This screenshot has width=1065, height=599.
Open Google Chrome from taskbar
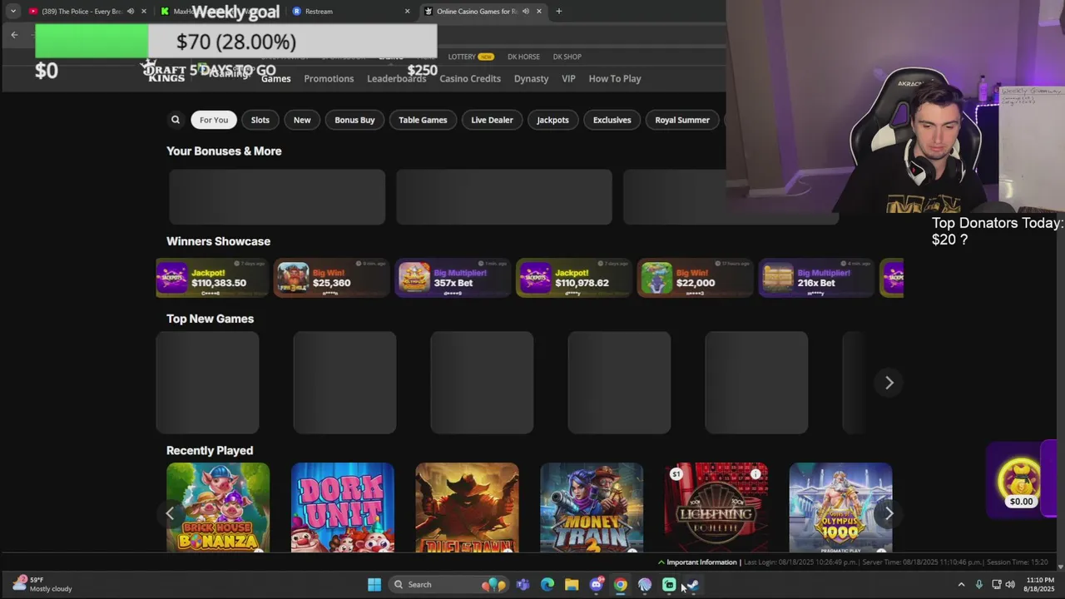(621, 585)
